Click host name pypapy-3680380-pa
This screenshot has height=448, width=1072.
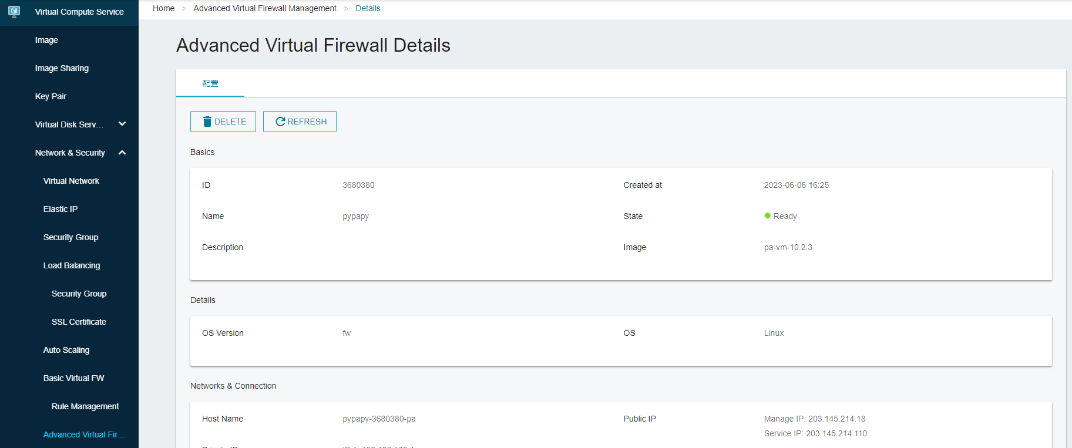coord(379,419)
